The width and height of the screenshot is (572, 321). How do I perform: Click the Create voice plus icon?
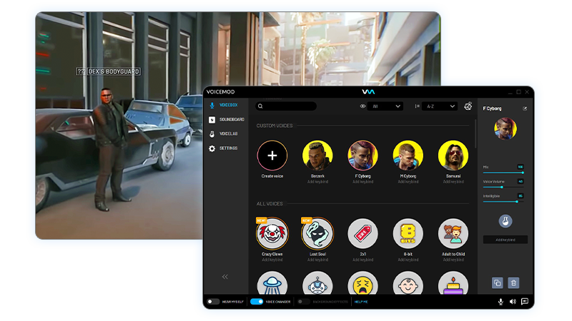tap(272, 156)
